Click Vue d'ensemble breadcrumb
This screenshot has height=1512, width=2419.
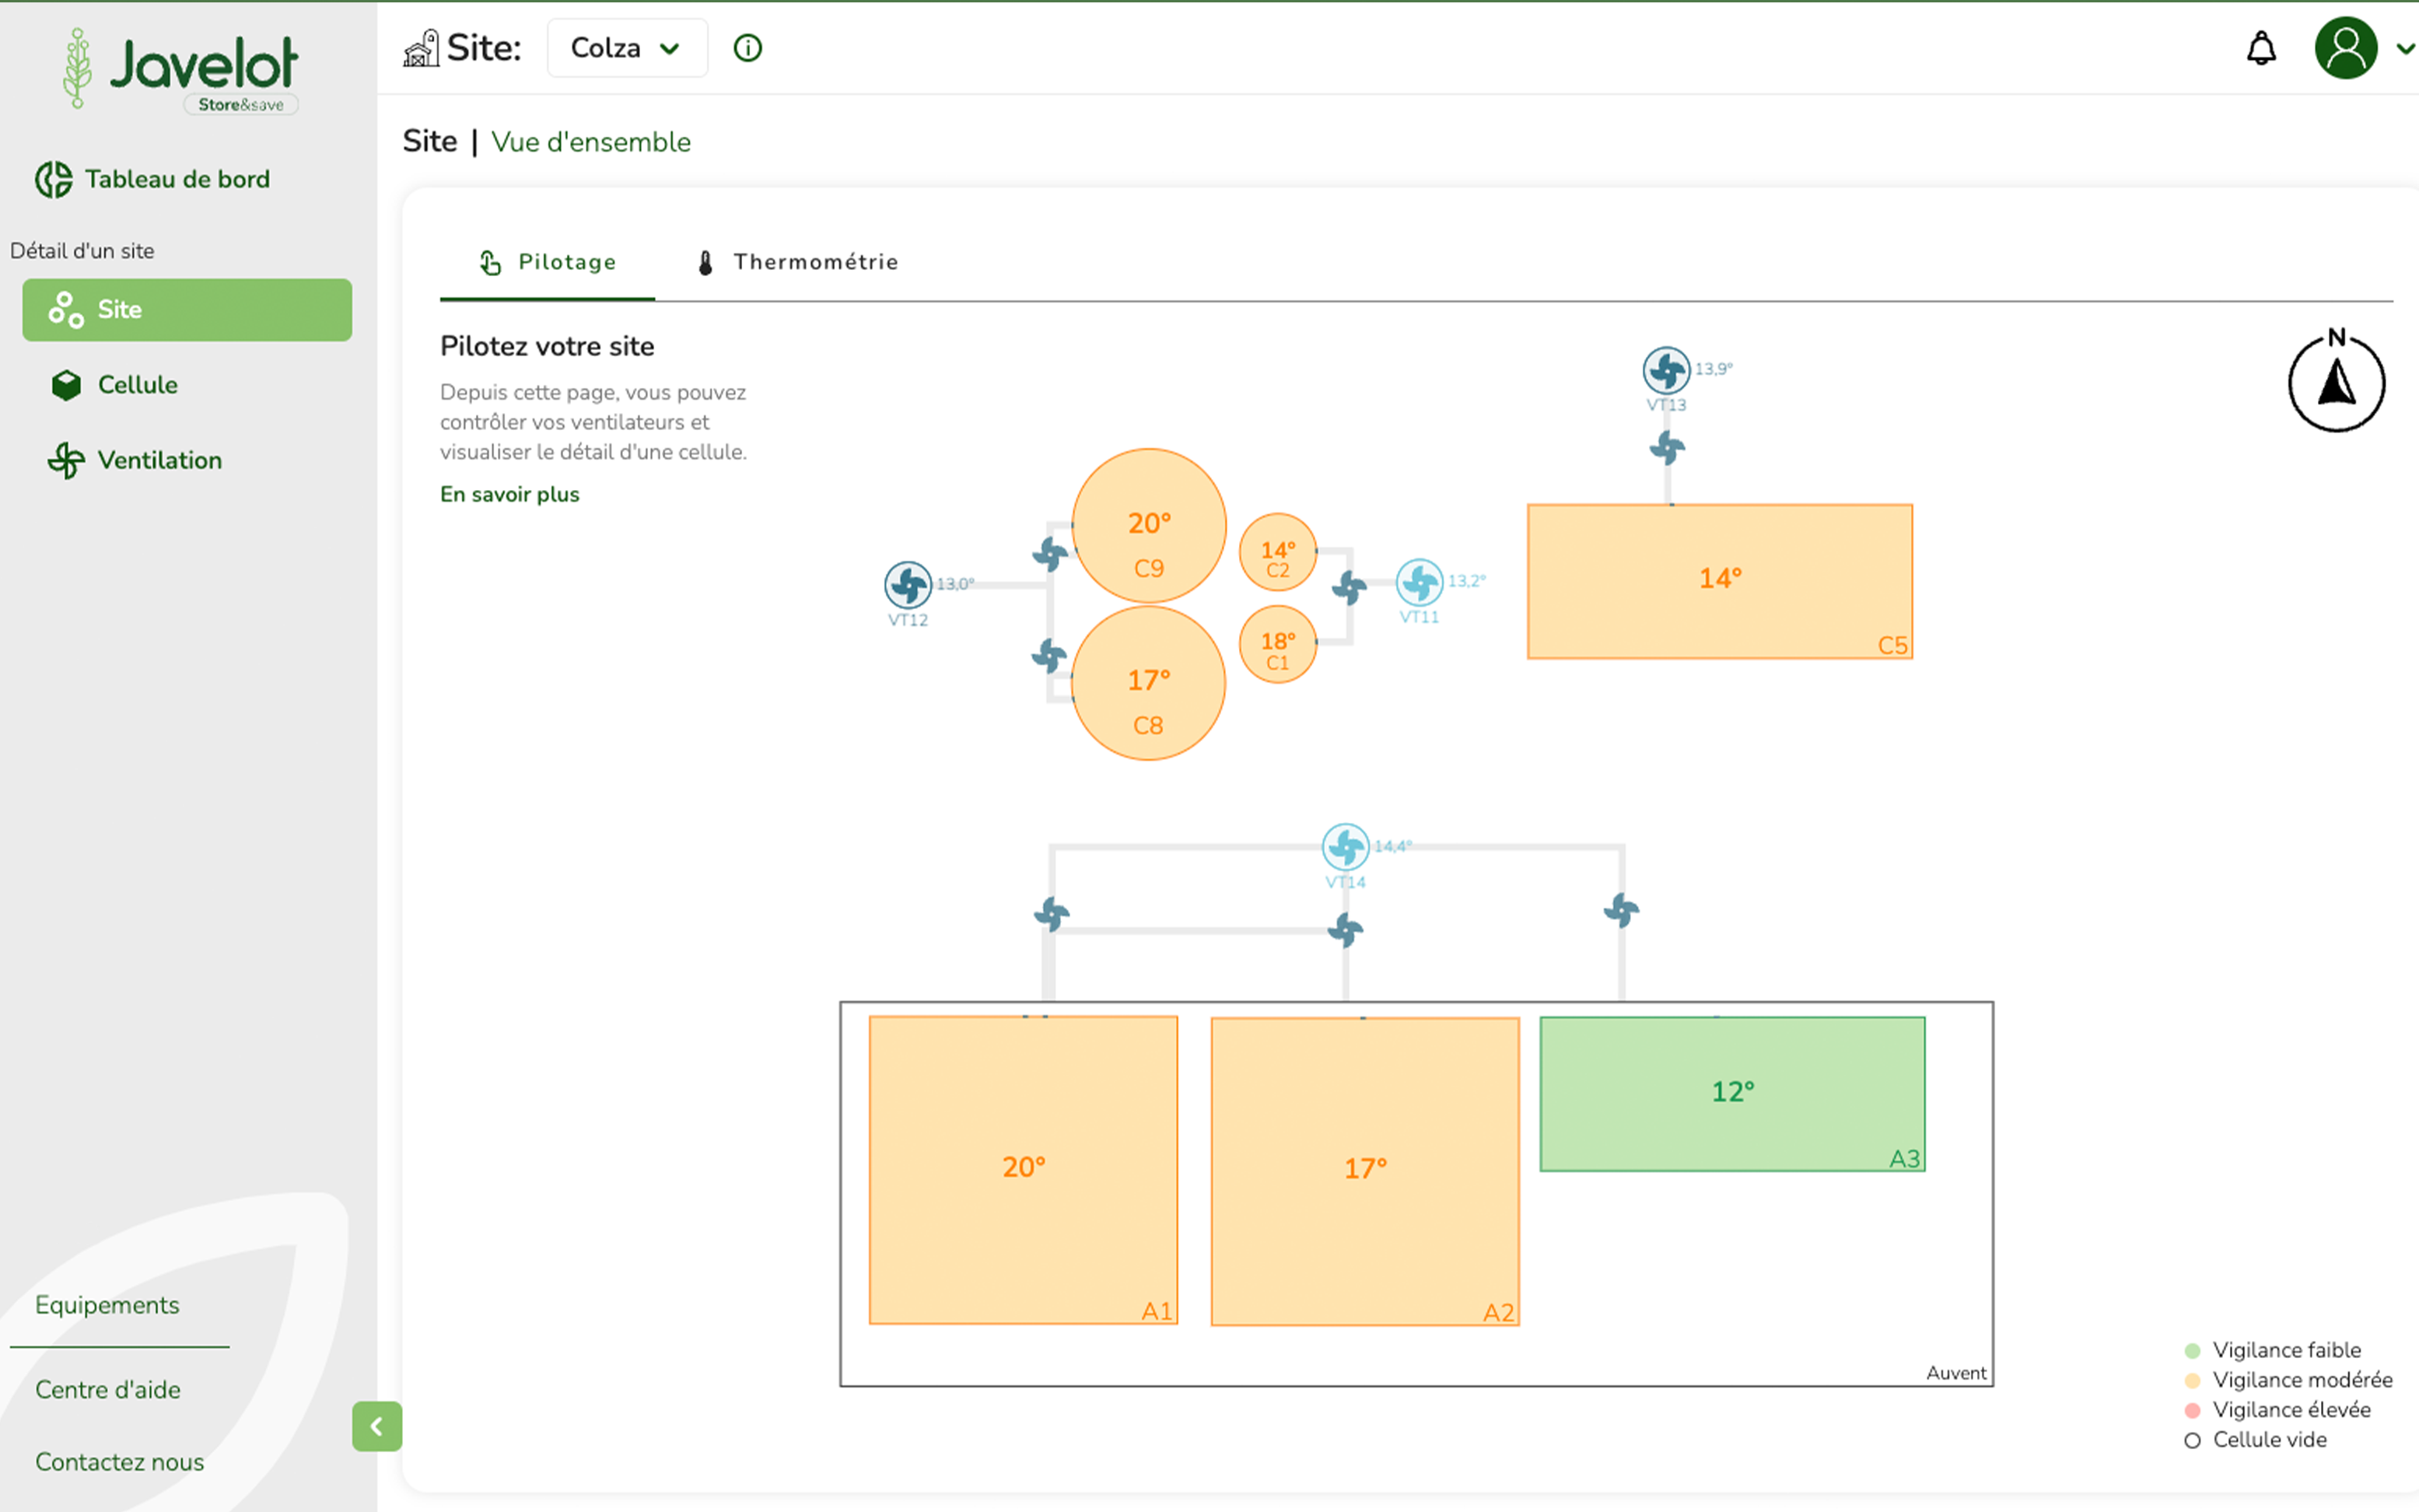591,142
